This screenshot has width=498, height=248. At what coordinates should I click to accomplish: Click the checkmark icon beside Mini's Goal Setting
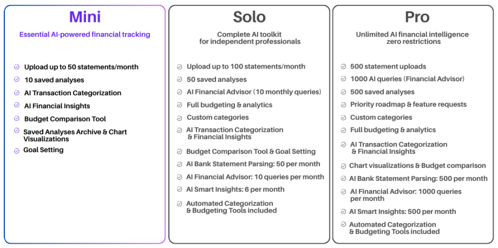coord(17,151)
